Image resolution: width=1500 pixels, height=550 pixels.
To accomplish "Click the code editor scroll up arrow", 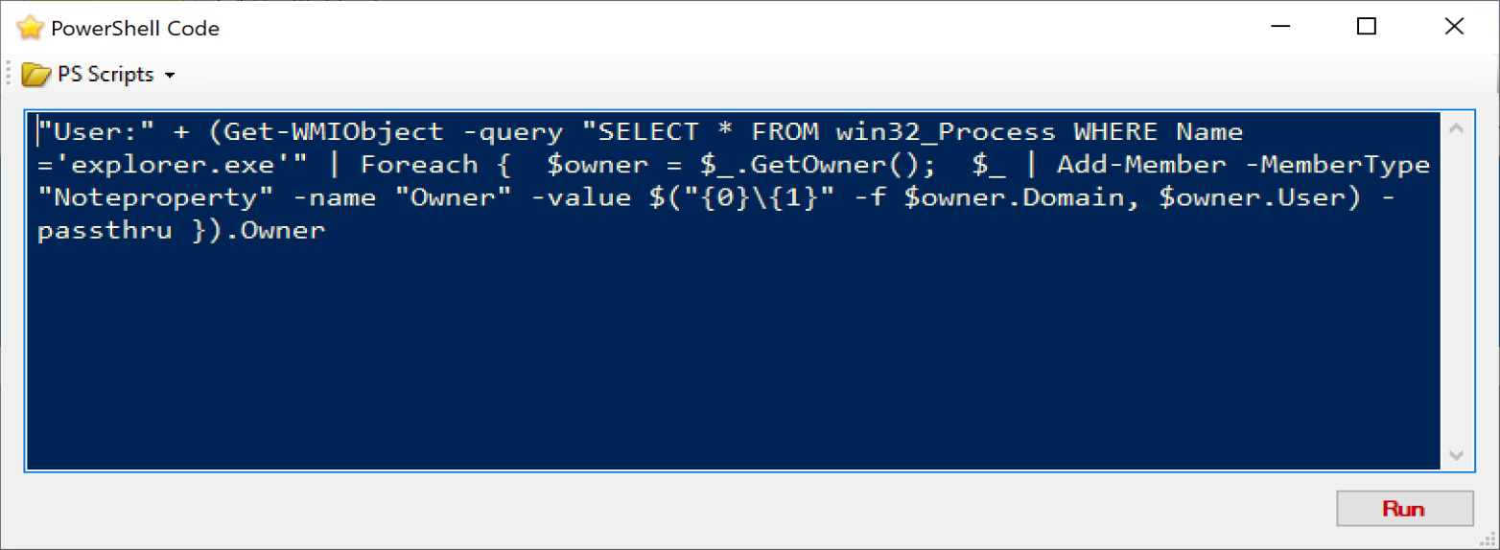I will click(x=1456, y=129).
